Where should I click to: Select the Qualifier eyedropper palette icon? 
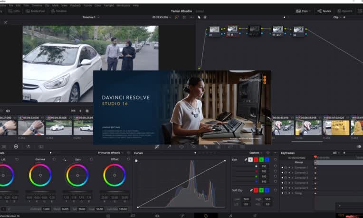click(x=169, y=147)
